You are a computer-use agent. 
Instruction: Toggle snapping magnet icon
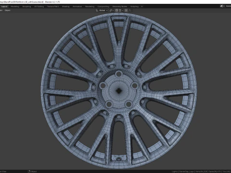tap(116, 11)
